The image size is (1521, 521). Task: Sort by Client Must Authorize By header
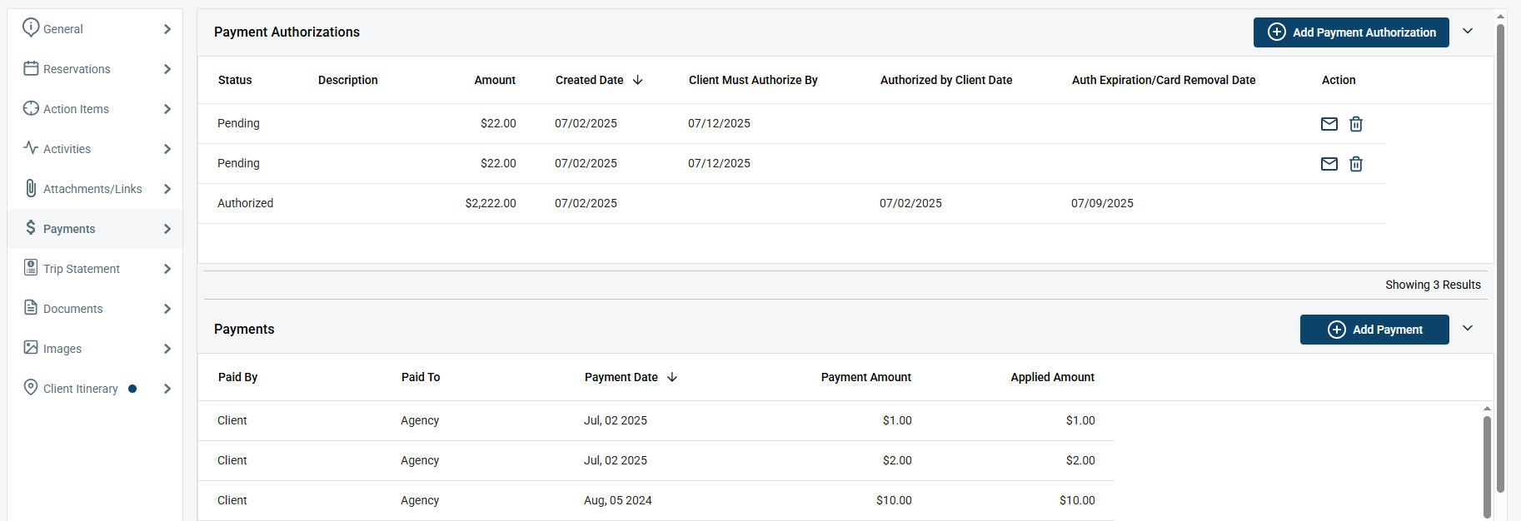point(753,80)
